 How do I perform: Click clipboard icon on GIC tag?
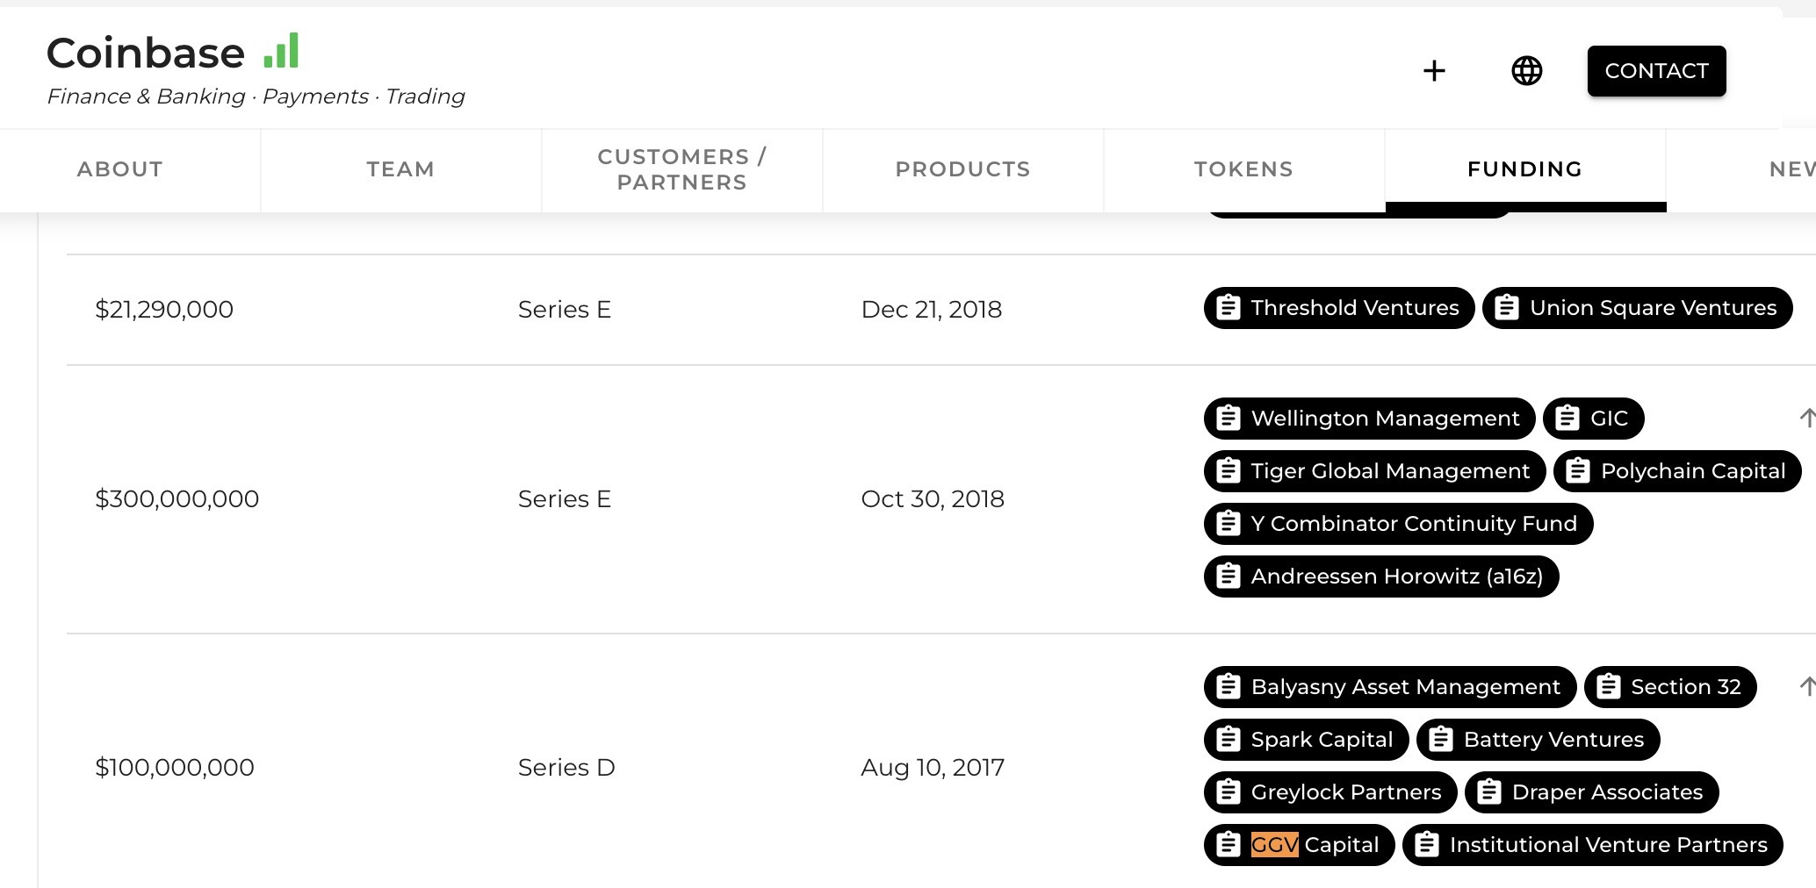click(1567, 419)
